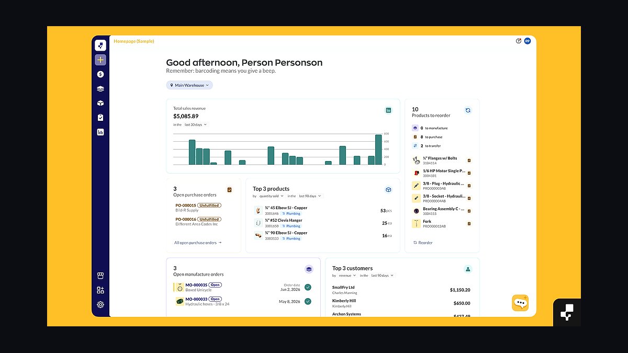The height and width of the screenshot is (353, 628).
Task: Click the Top 3 customers person icon
Action: [x=468, y=269]
